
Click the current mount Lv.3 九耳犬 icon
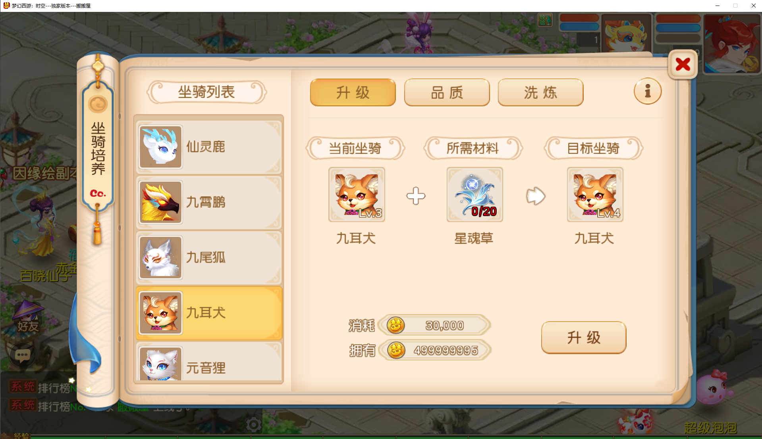pyautogui.click(x=357, y=194)
